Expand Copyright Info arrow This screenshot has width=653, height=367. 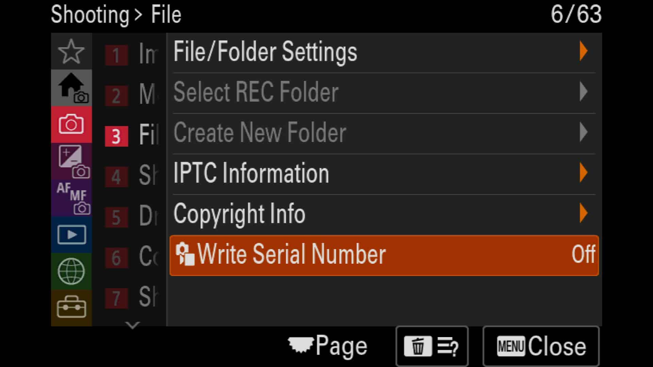click(584, 213)
